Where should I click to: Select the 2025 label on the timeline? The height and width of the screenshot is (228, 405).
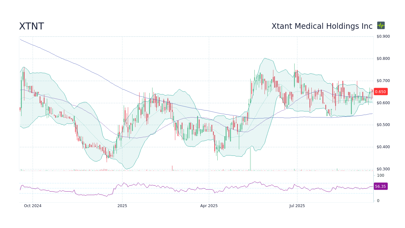[122, 206]
